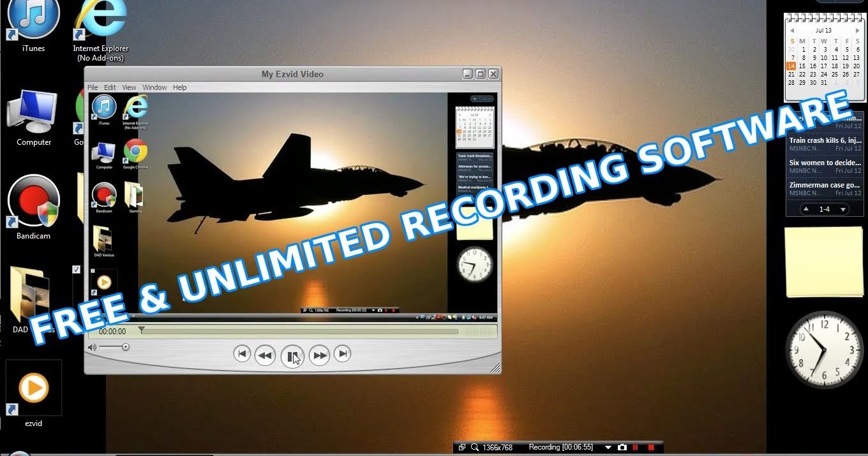Open the "Zimmerman case" news headline
Image resolution: width=868 pixels, height=456 pixels.
click(x=824, y=185)
